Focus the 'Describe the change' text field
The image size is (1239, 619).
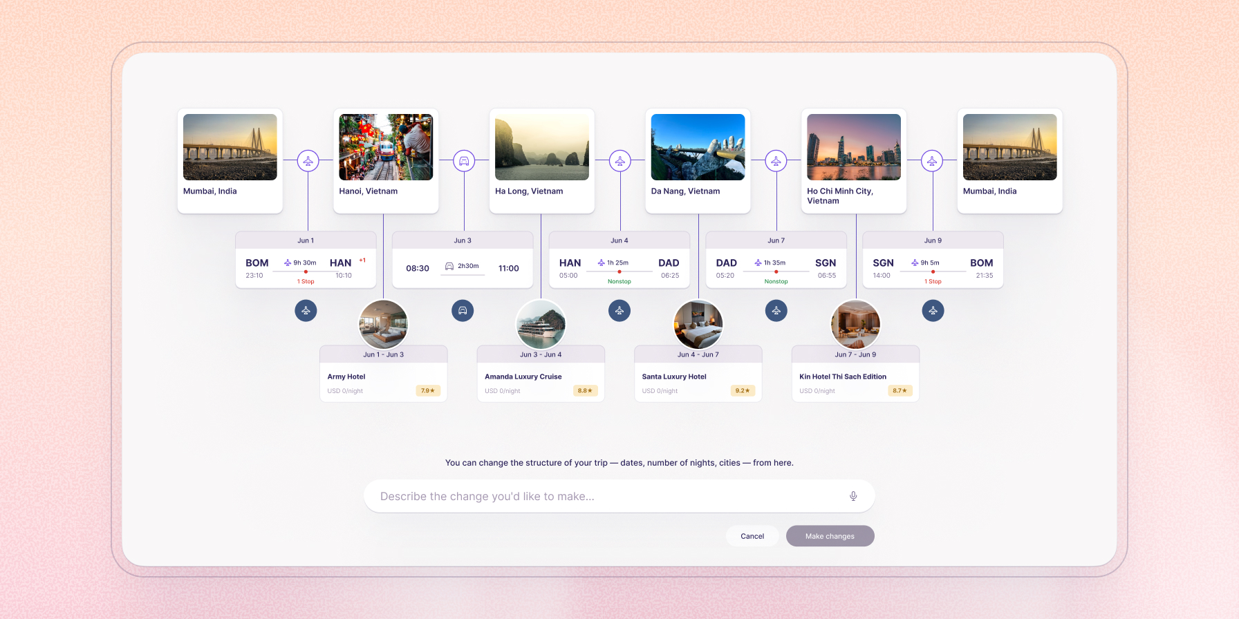[x=619, y=496]
